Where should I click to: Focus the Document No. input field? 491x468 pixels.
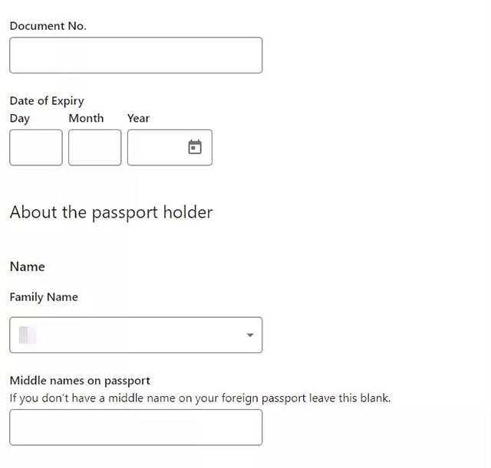coord(136,55)
